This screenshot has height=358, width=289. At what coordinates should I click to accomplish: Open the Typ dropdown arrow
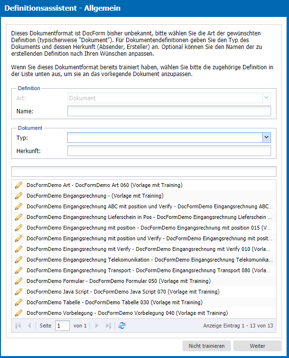point(266,138)
